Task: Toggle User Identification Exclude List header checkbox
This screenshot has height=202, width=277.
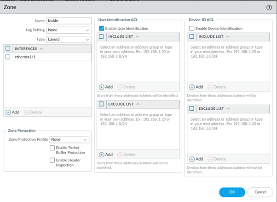Action: coord(101,104)
